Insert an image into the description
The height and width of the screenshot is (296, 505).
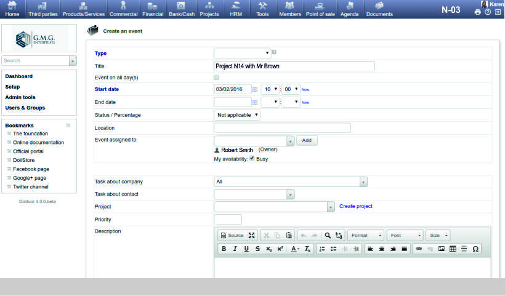pos(442,249)
